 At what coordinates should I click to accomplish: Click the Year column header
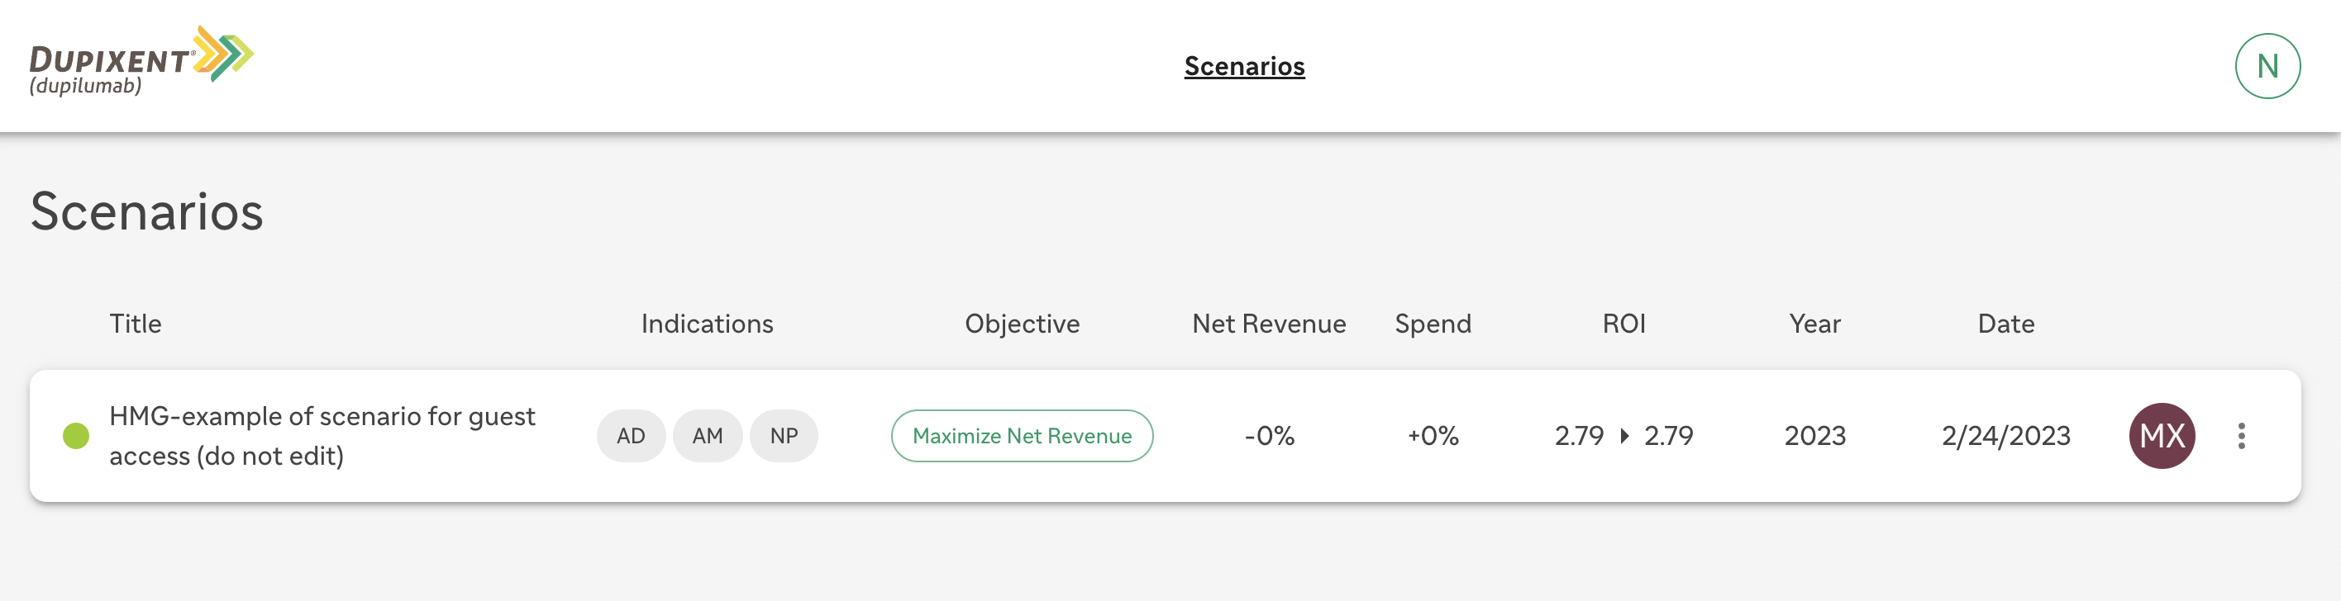pyautogui.click(x=1814, y=324)
